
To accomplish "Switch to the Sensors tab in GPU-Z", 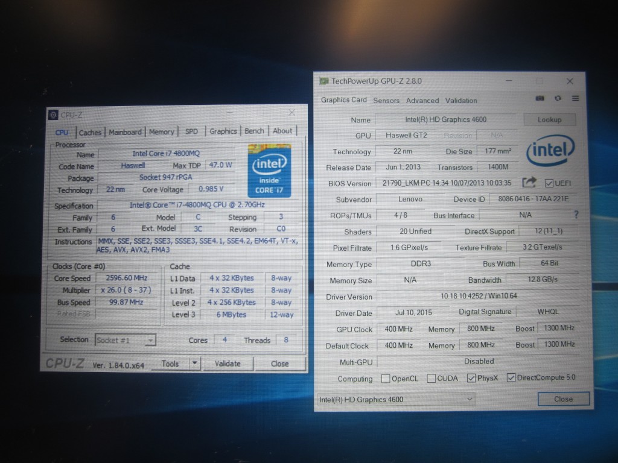I will click(386, 101).
